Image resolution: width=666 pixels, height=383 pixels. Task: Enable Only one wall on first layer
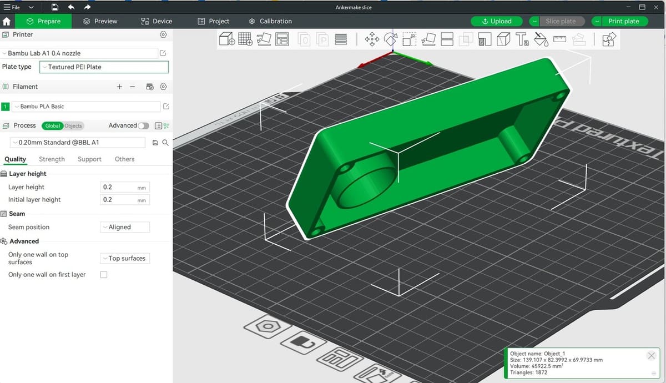tap(104, 275)
